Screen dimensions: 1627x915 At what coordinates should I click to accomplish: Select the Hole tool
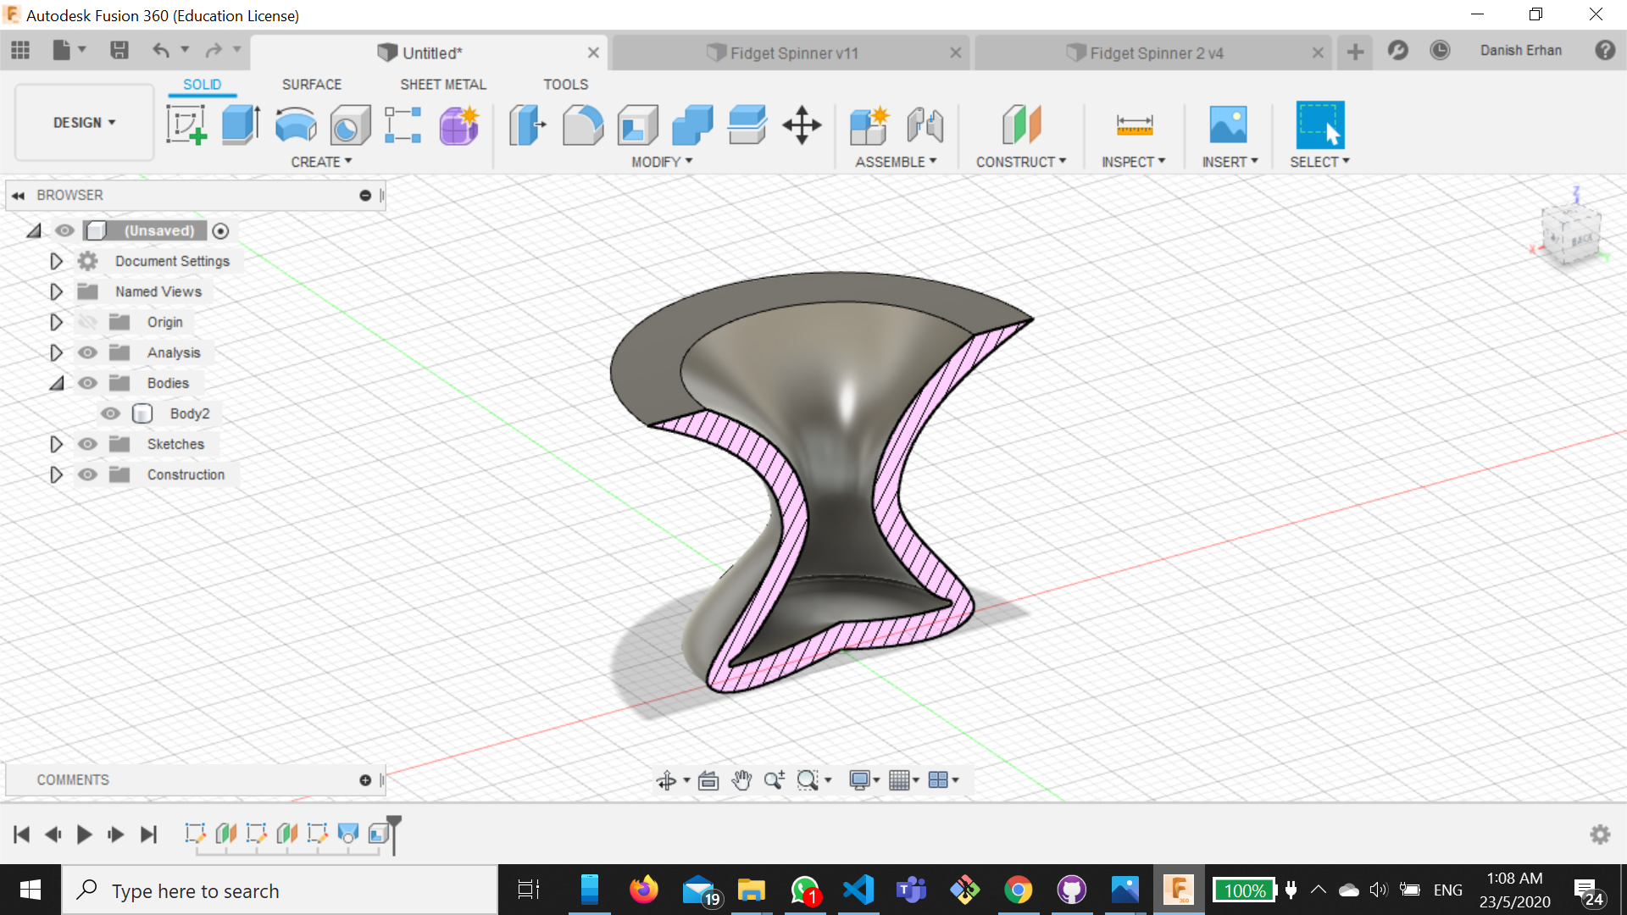[350, 125]
